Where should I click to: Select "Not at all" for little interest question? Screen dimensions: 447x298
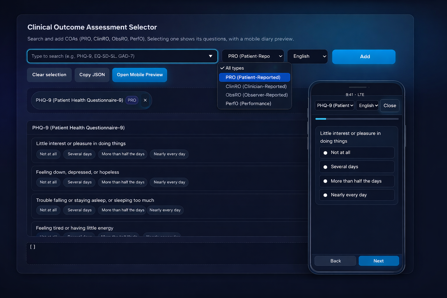pyautogui.click(x=48, y=154)
